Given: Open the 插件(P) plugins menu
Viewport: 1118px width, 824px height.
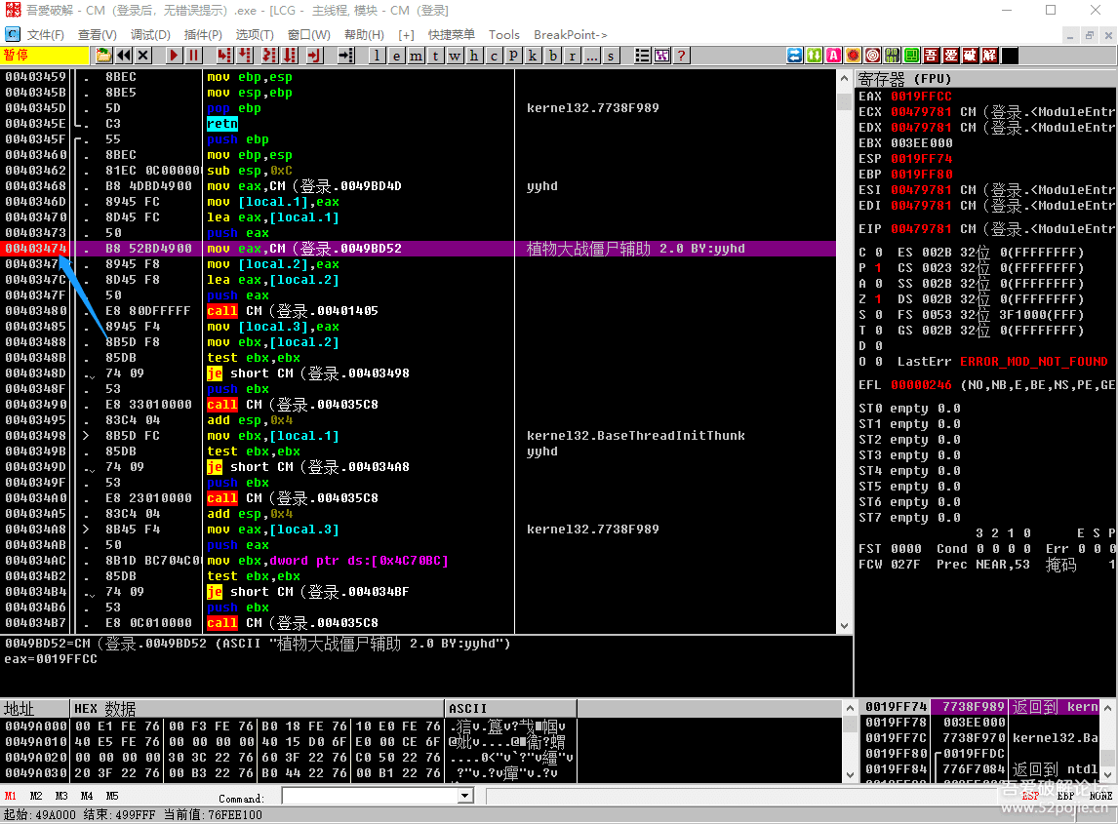Looking at the screenshot, I should pyautogui.click(x=202, y=35).
